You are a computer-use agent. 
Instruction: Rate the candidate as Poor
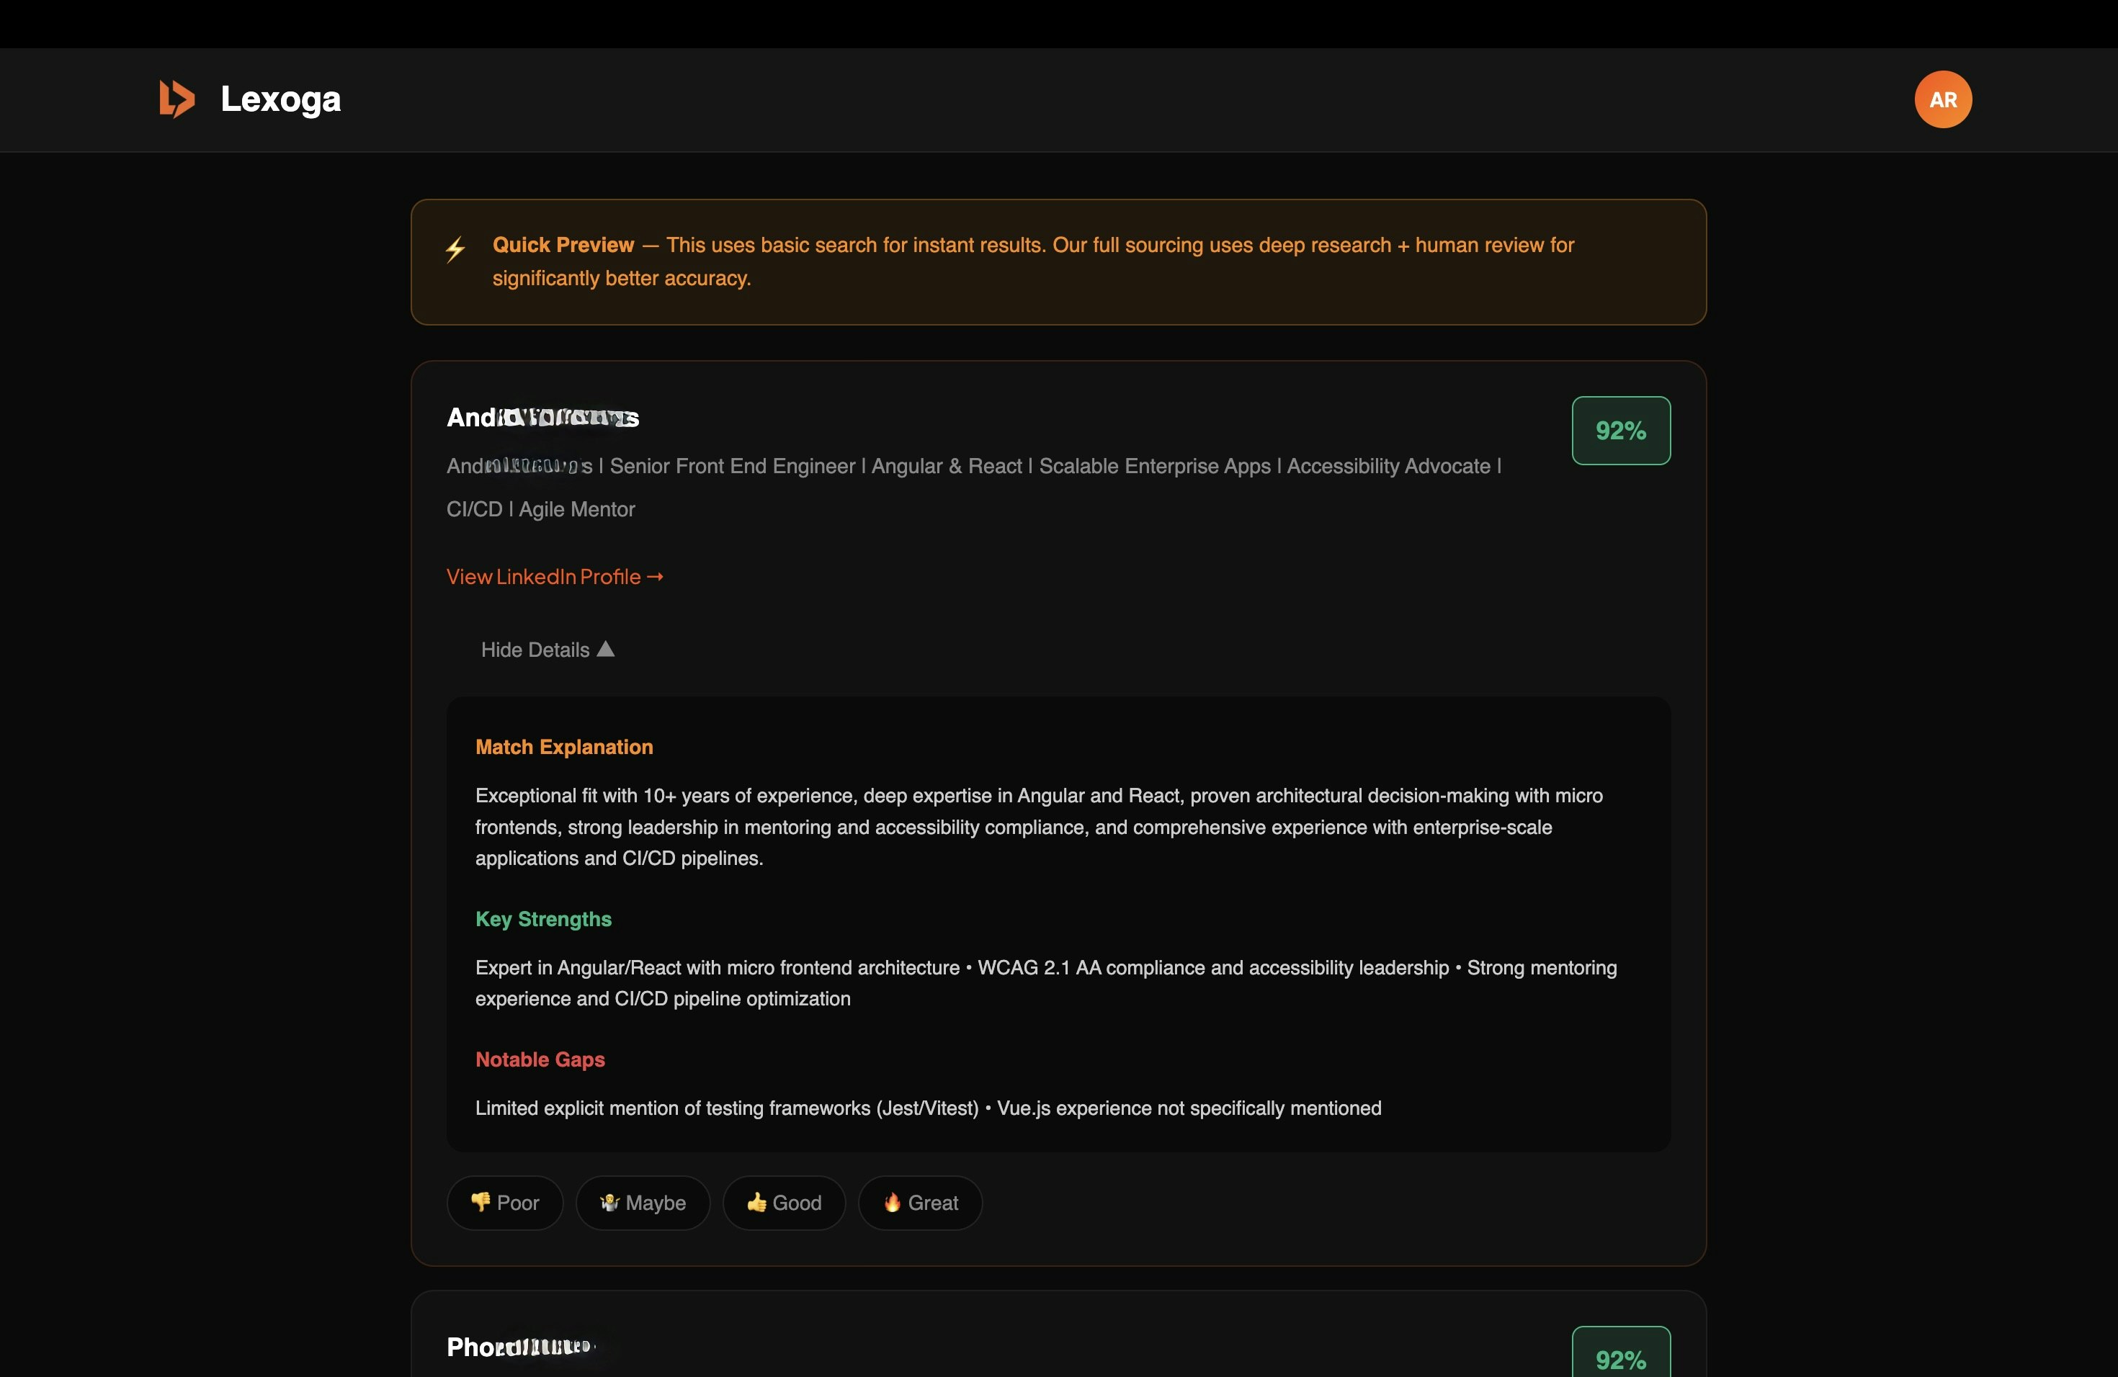tap(506, 1203)
